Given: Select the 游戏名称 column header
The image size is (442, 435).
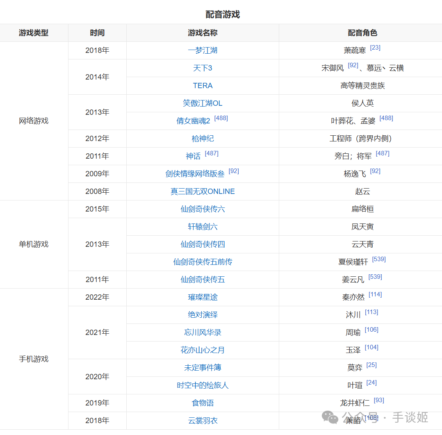Looking at the screenshot, I should tap(203, 33).
